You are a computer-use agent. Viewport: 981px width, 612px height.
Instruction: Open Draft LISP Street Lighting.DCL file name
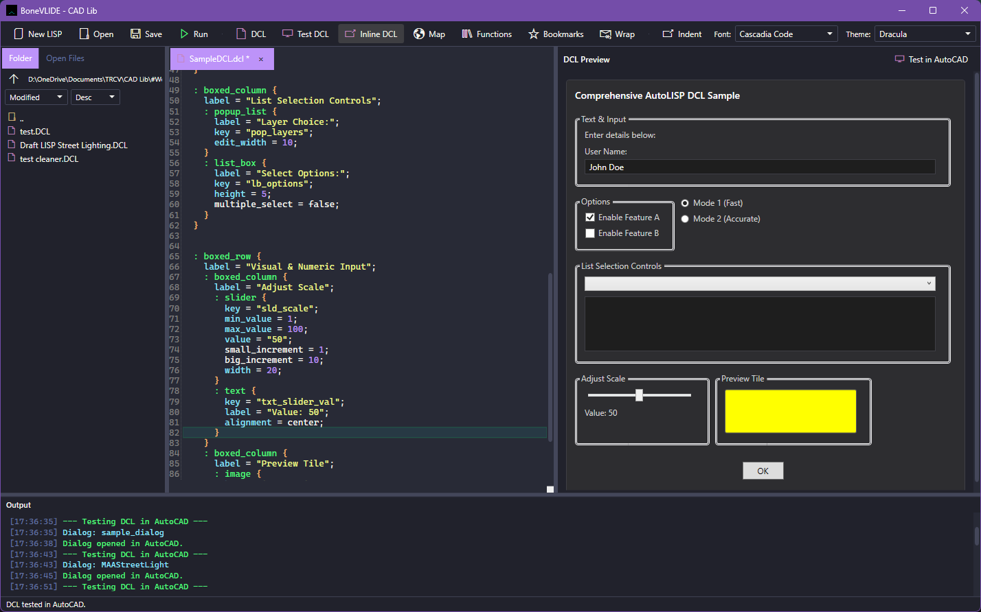click(74, 145)
